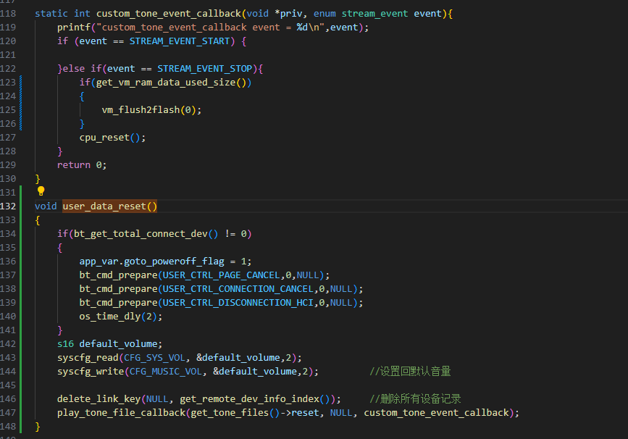Click the 'return 0;' statement

click(82, 165)
